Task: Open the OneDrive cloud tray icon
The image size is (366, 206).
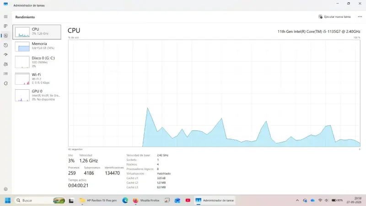Action: 312,201
